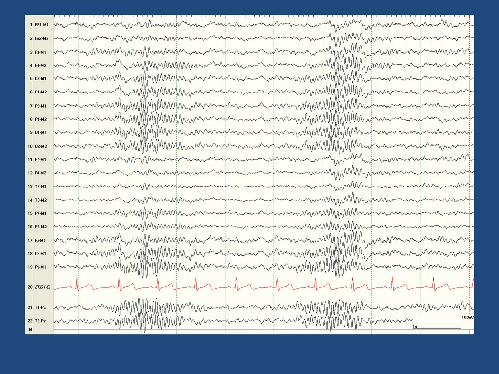499x374 pixels.
Task: Select channel 1 FP1-M1 label
Action: pos(42,25)
